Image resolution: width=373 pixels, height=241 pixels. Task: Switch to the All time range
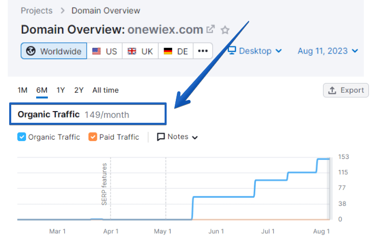point(105,90)
